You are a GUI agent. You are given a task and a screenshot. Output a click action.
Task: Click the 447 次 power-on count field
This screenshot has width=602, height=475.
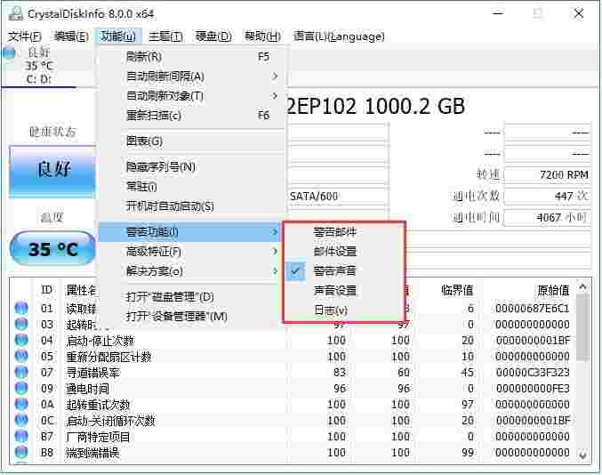point(547,197)
